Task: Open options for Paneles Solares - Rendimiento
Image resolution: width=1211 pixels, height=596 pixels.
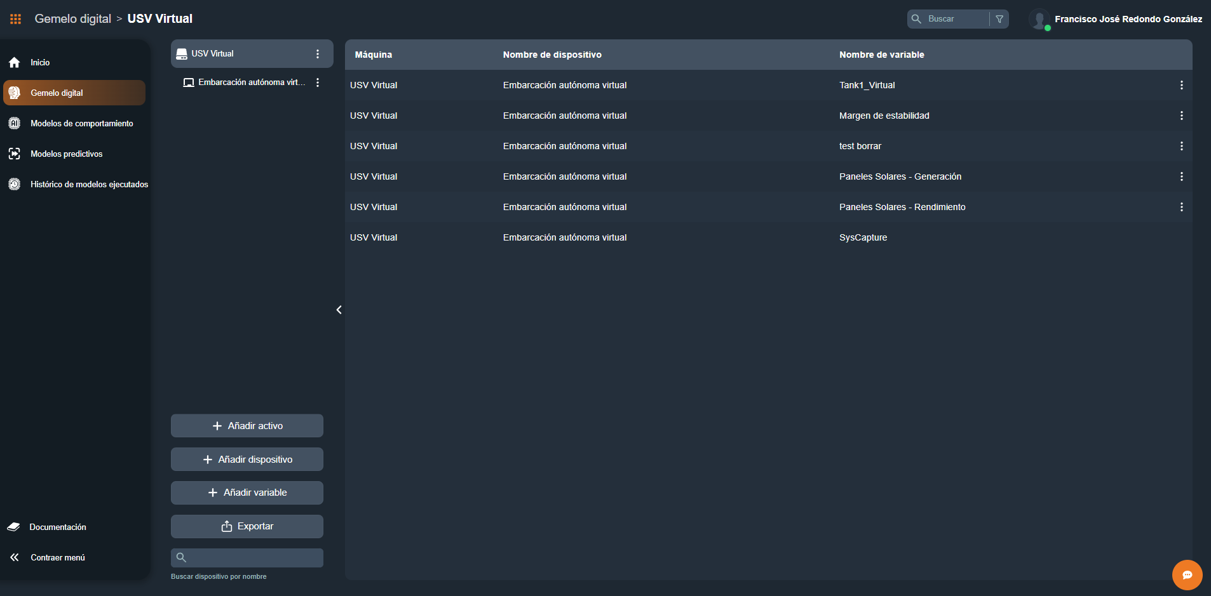Action: 1181,207
